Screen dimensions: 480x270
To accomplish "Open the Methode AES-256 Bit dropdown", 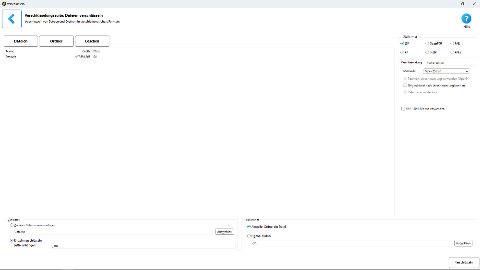I will tap(446, 71).
